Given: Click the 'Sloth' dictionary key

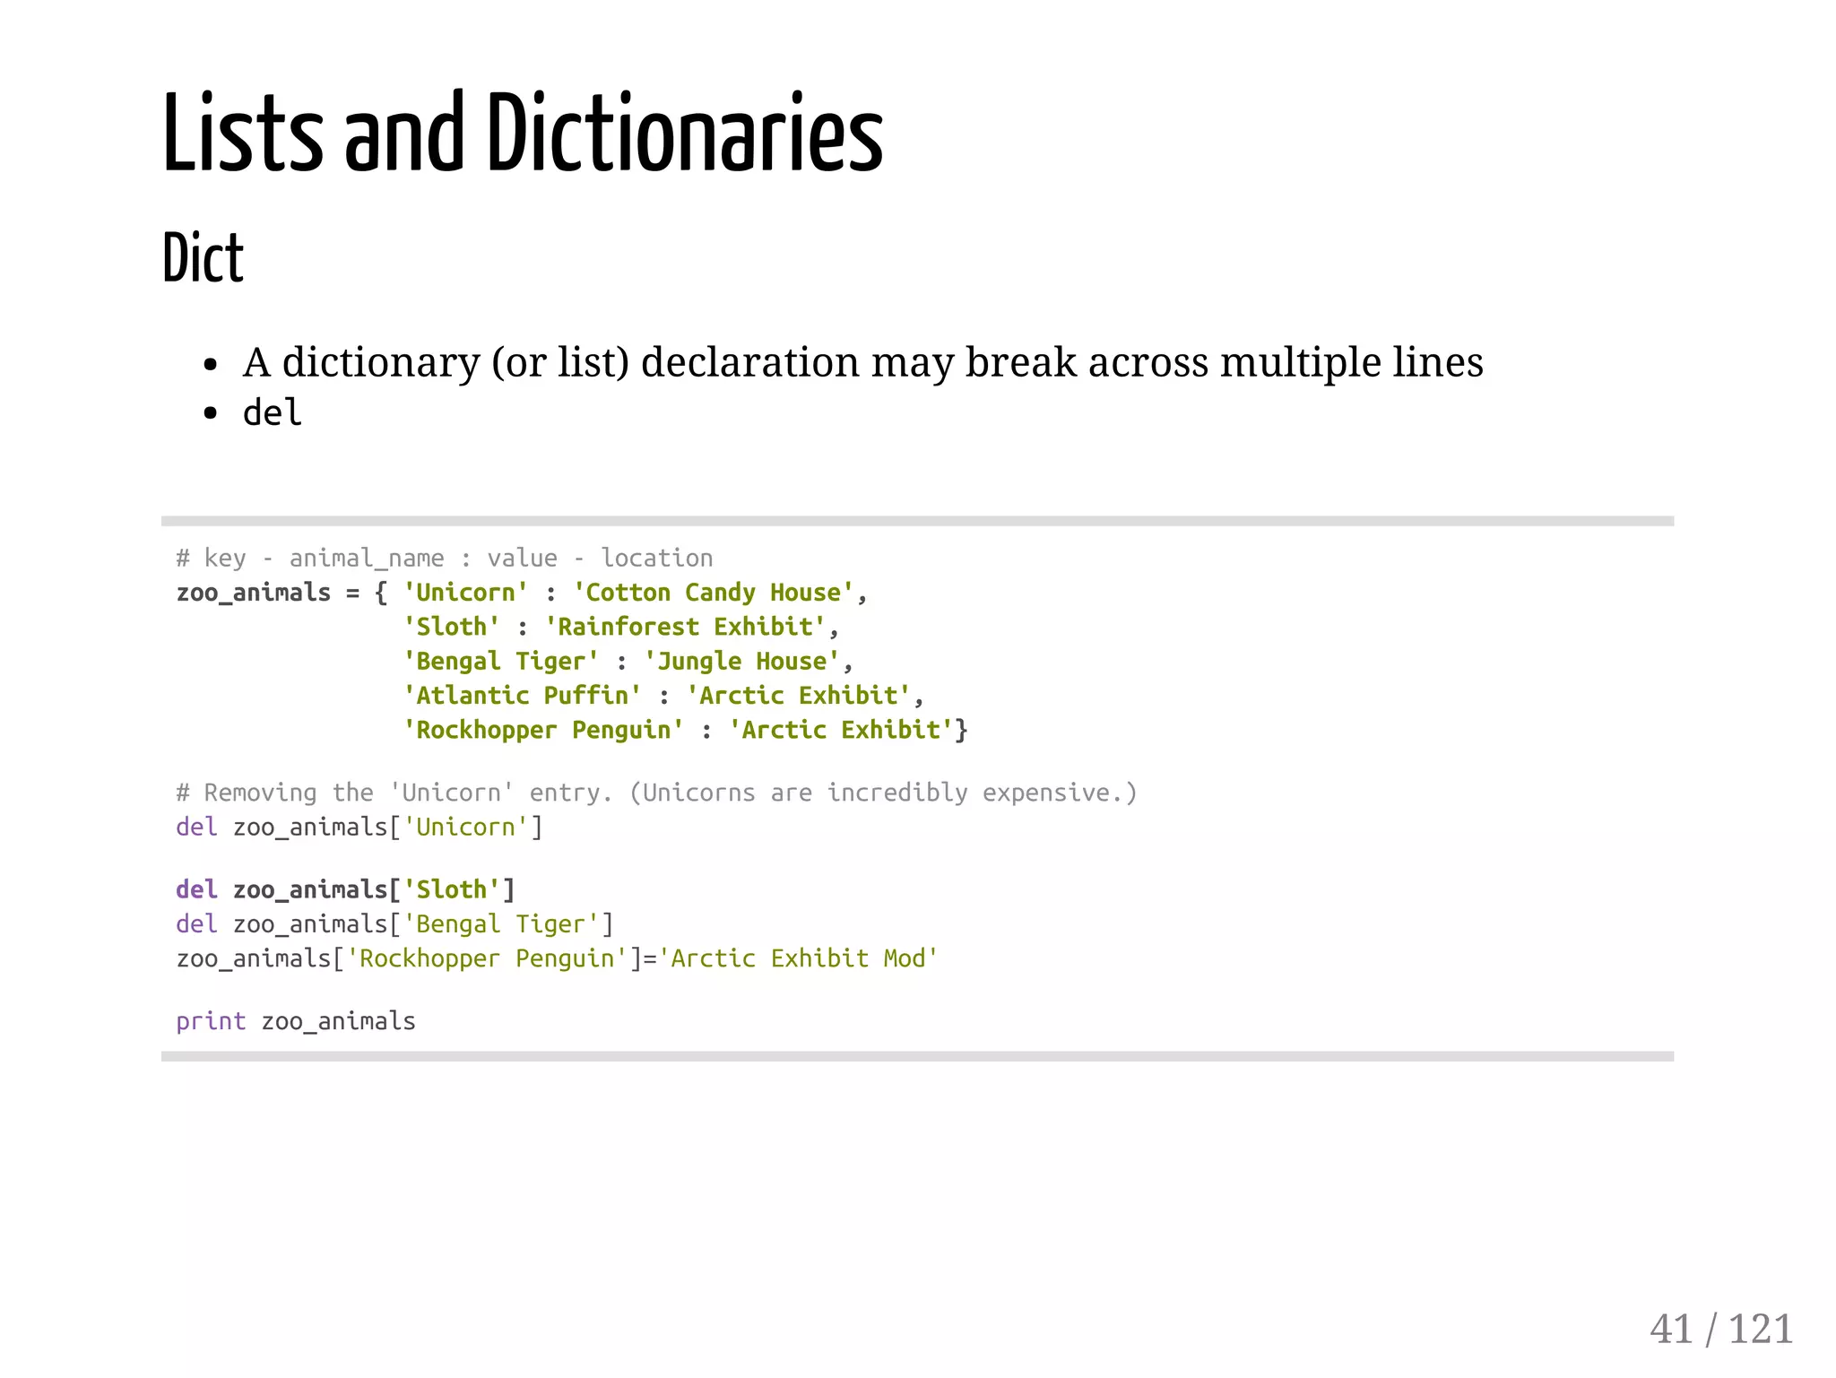Looking at the screenshot, I should point(451,627).
